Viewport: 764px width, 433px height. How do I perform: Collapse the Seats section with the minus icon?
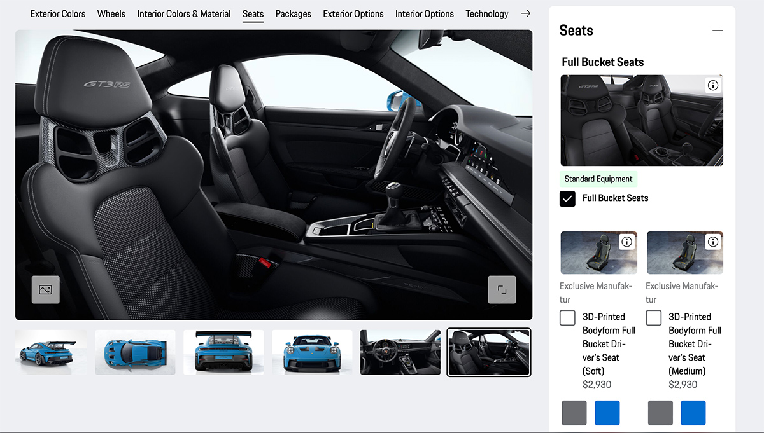pyautogui.click(x=718, y=31)
